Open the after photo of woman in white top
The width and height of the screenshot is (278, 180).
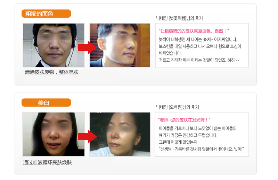(120, 134)
